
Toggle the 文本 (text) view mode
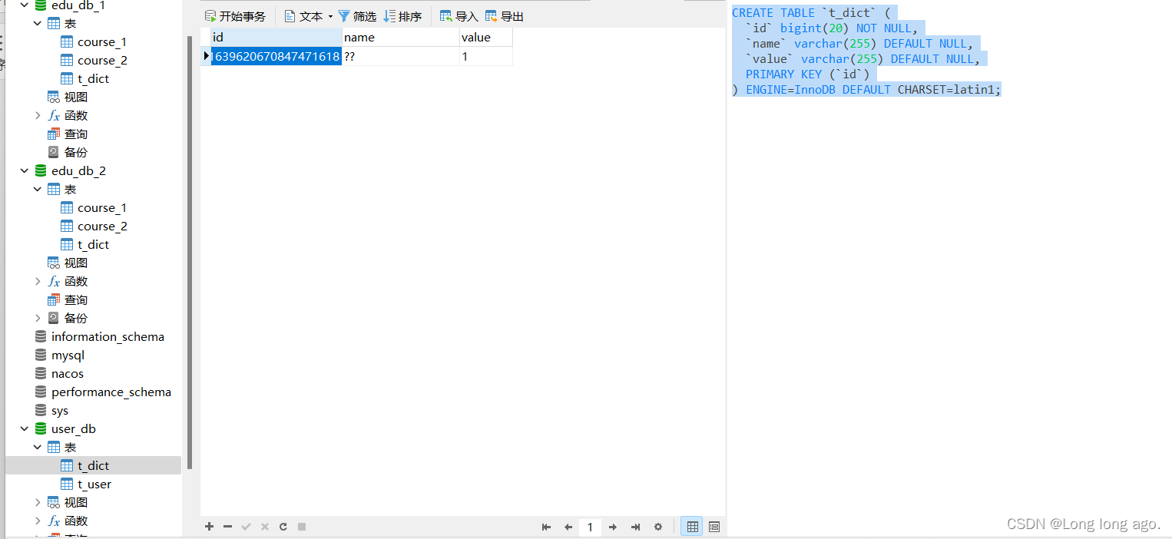303,15
